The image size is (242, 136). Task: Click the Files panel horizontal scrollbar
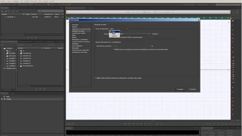point(32,34)
